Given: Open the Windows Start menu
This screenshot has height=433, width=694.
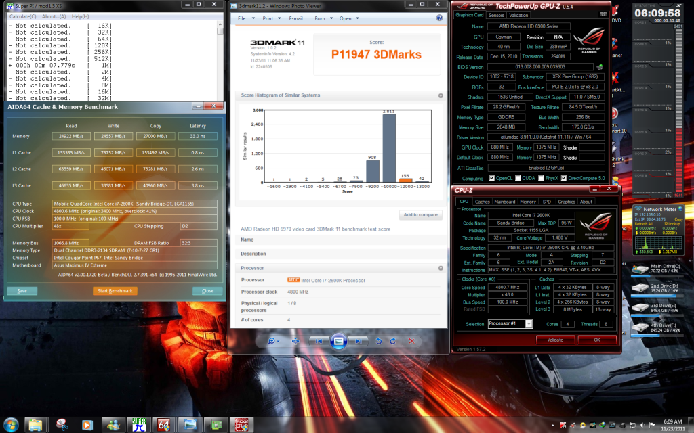Looking at the screenshot, I should (x=11, y=425).
